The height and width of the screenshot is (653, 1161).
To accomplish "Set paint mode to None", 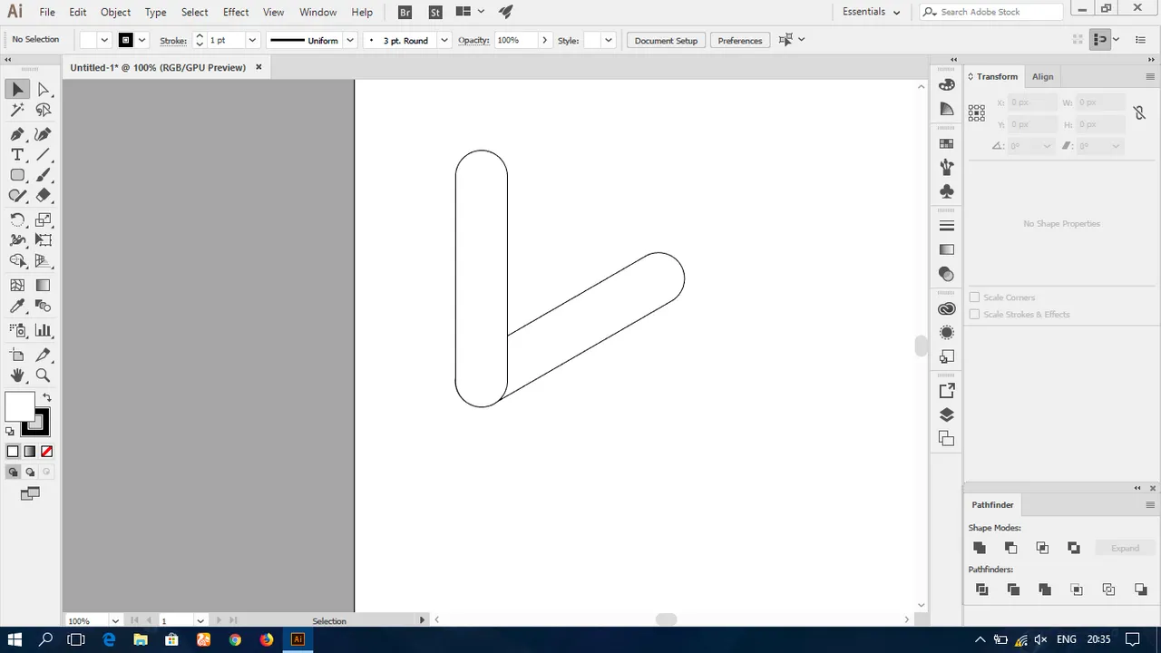I will click(46, 451).
